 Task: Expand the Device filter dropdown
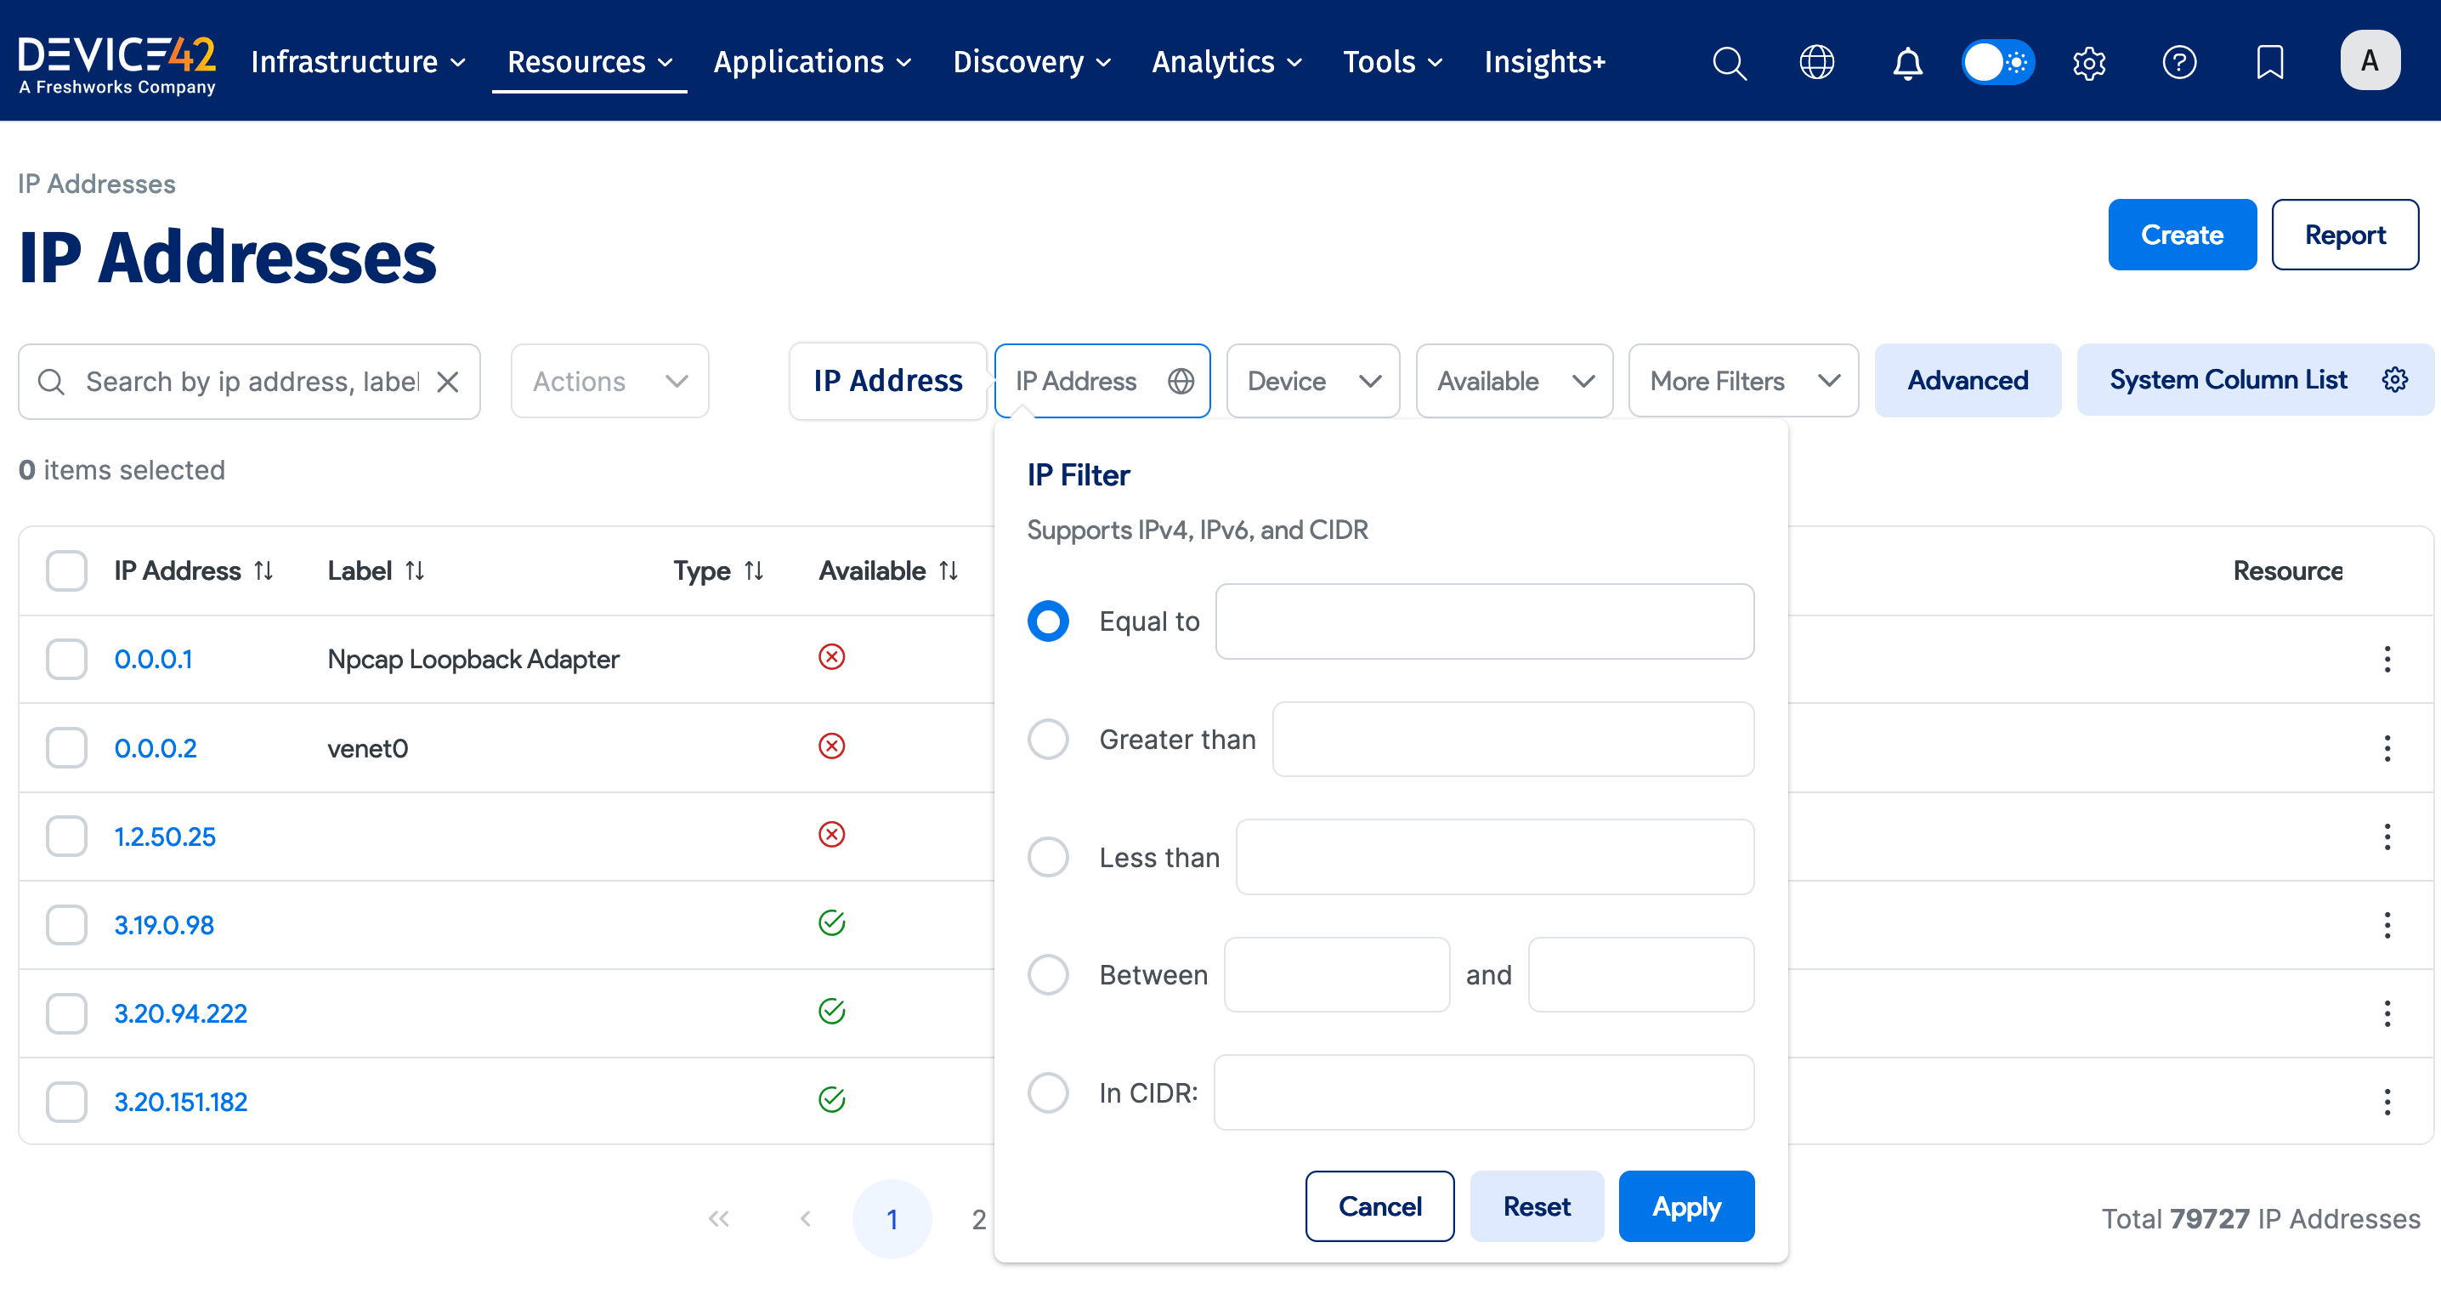tap(1312, 381)
